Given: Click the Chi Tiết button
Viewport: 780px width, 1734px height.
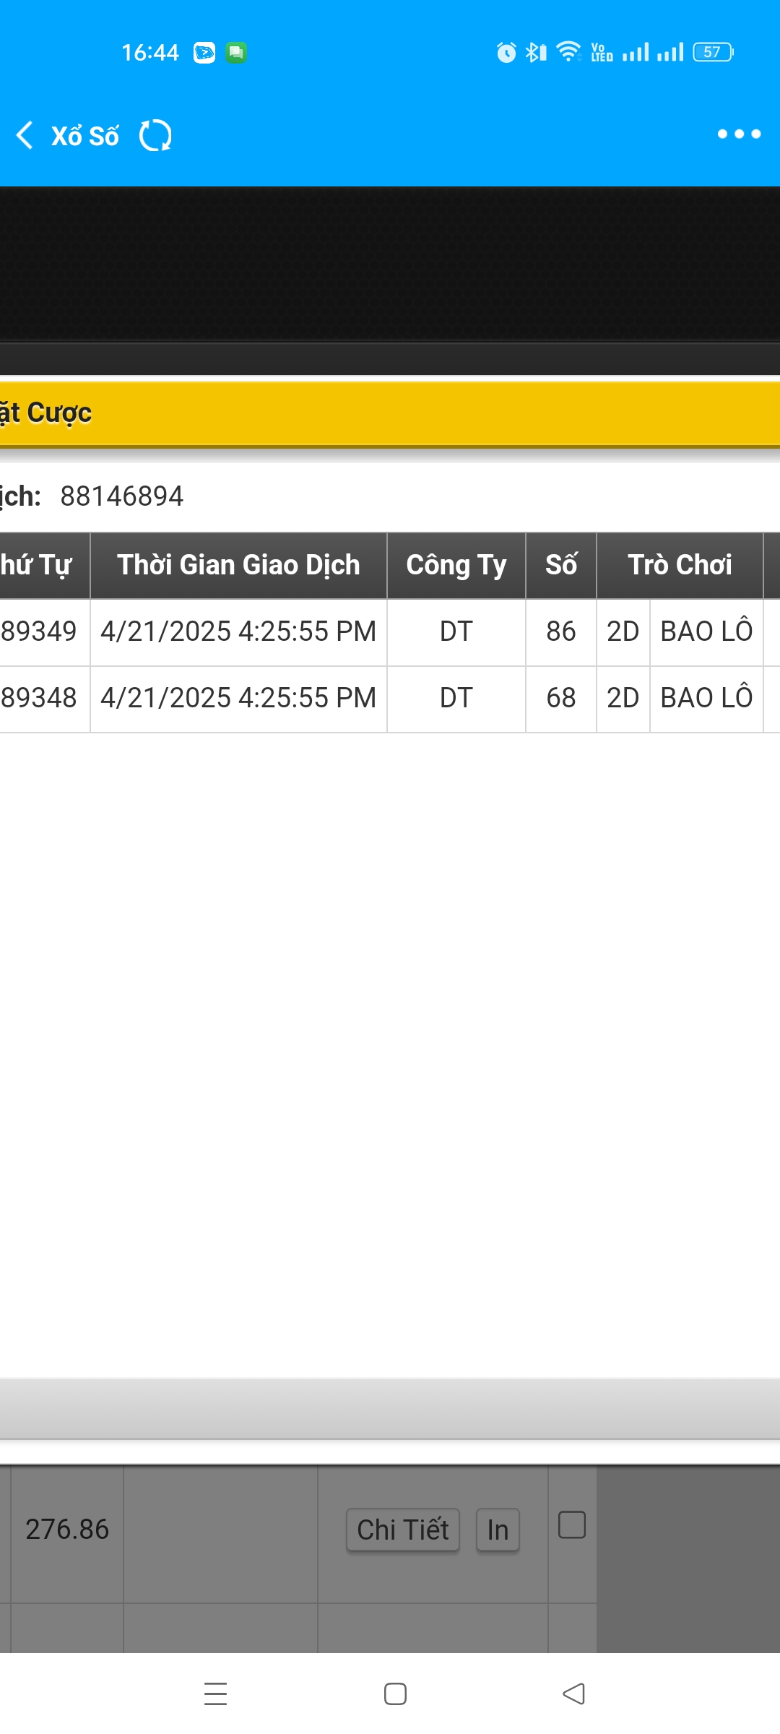Looking at the screenshot, I should [x=403, y=1530].
